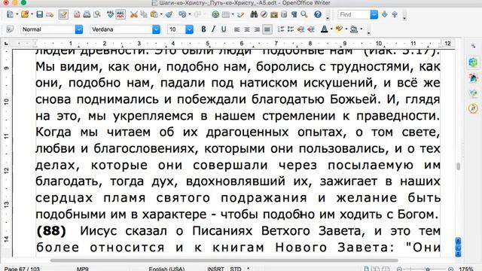
Task: Toggle Italic formatting
Action: pos(213,29)
